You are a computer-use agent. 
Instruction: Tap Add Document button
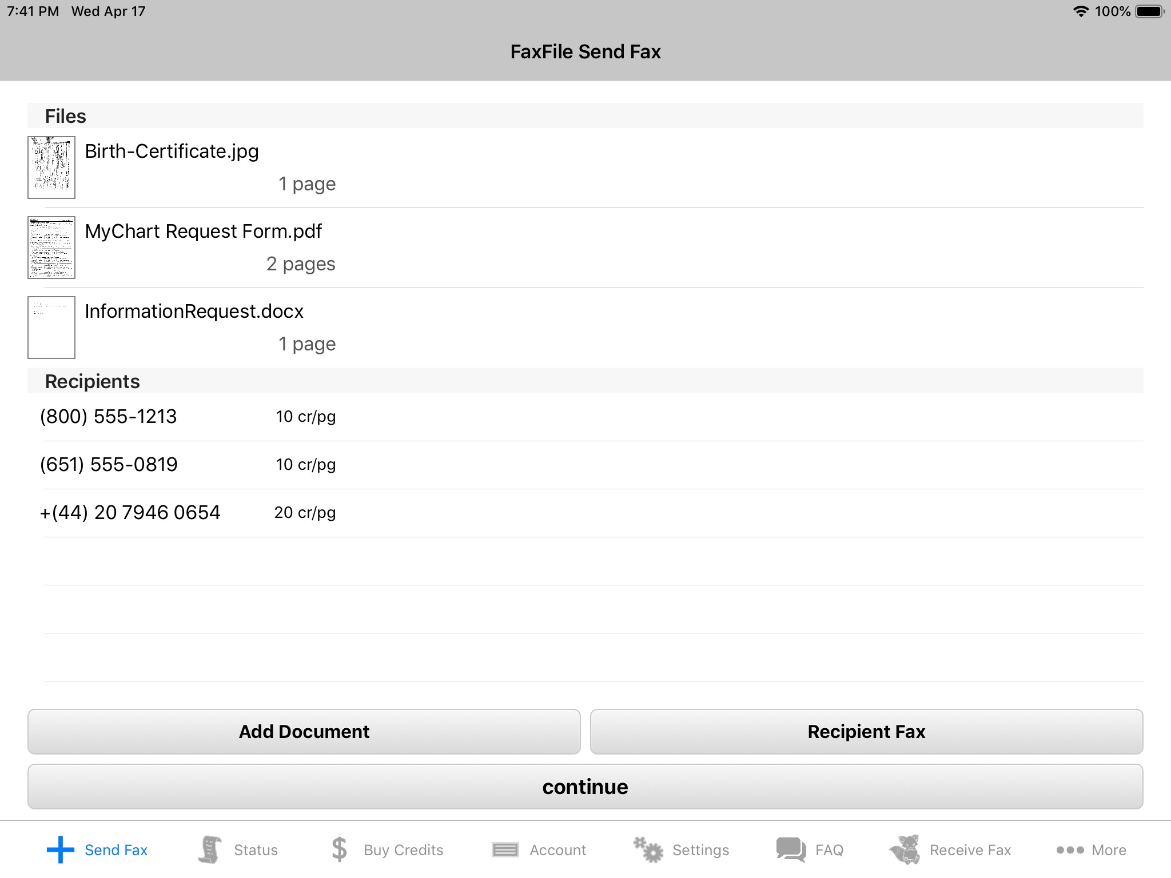tap(304, 731)
